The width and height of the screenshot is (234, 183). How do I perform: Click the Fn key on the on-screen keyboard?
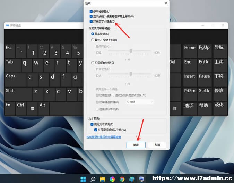coord(10,108)
